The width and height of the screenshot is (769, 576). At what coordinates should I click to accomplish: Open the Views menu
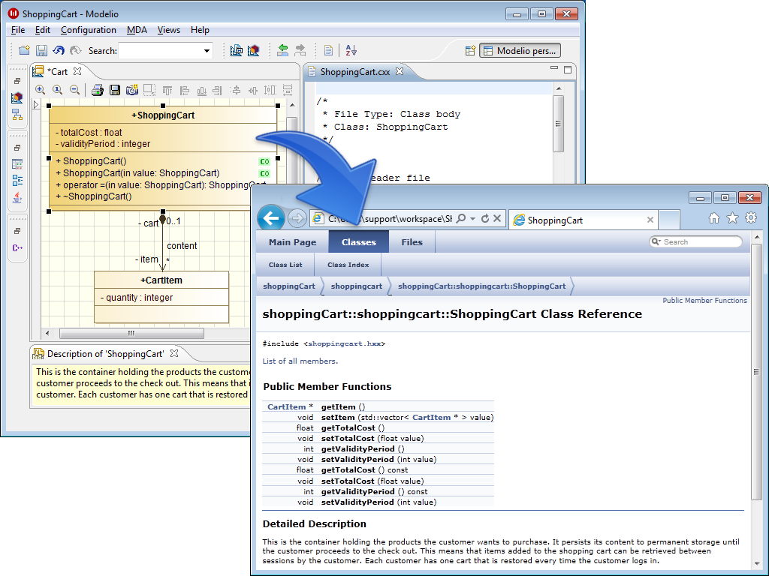[169, 30]
